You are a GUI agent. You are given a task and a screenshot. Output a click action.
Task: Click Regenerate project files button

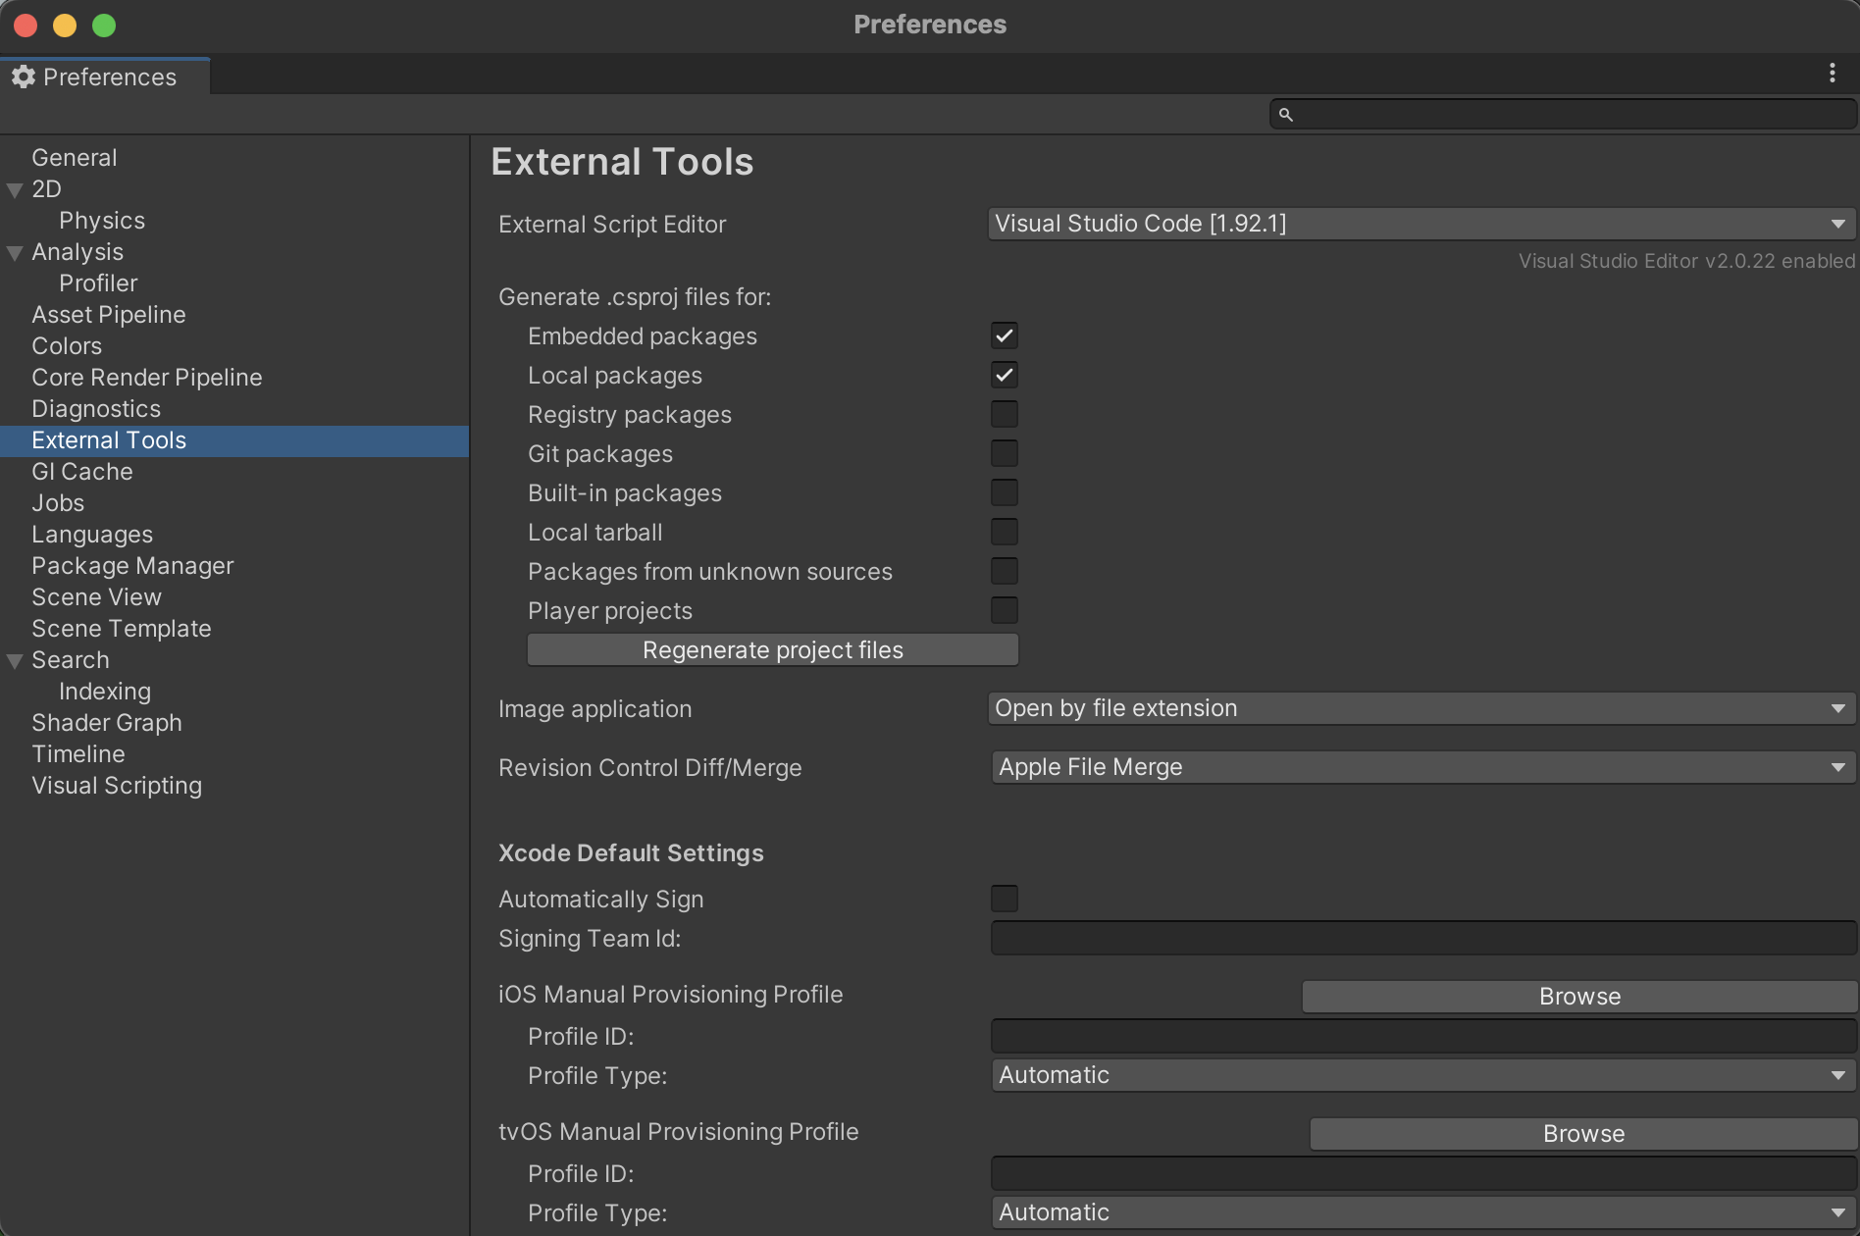(772, 649)
